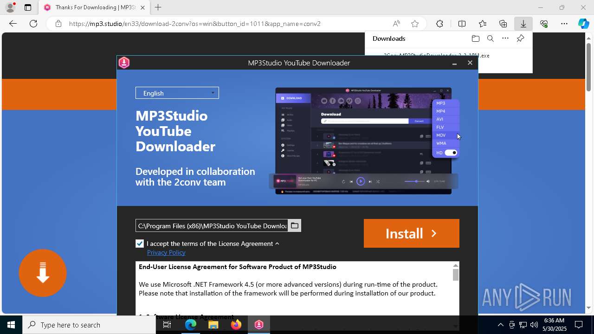
Task: Pin the Downloads panel
Action: (x=520, y=39)
